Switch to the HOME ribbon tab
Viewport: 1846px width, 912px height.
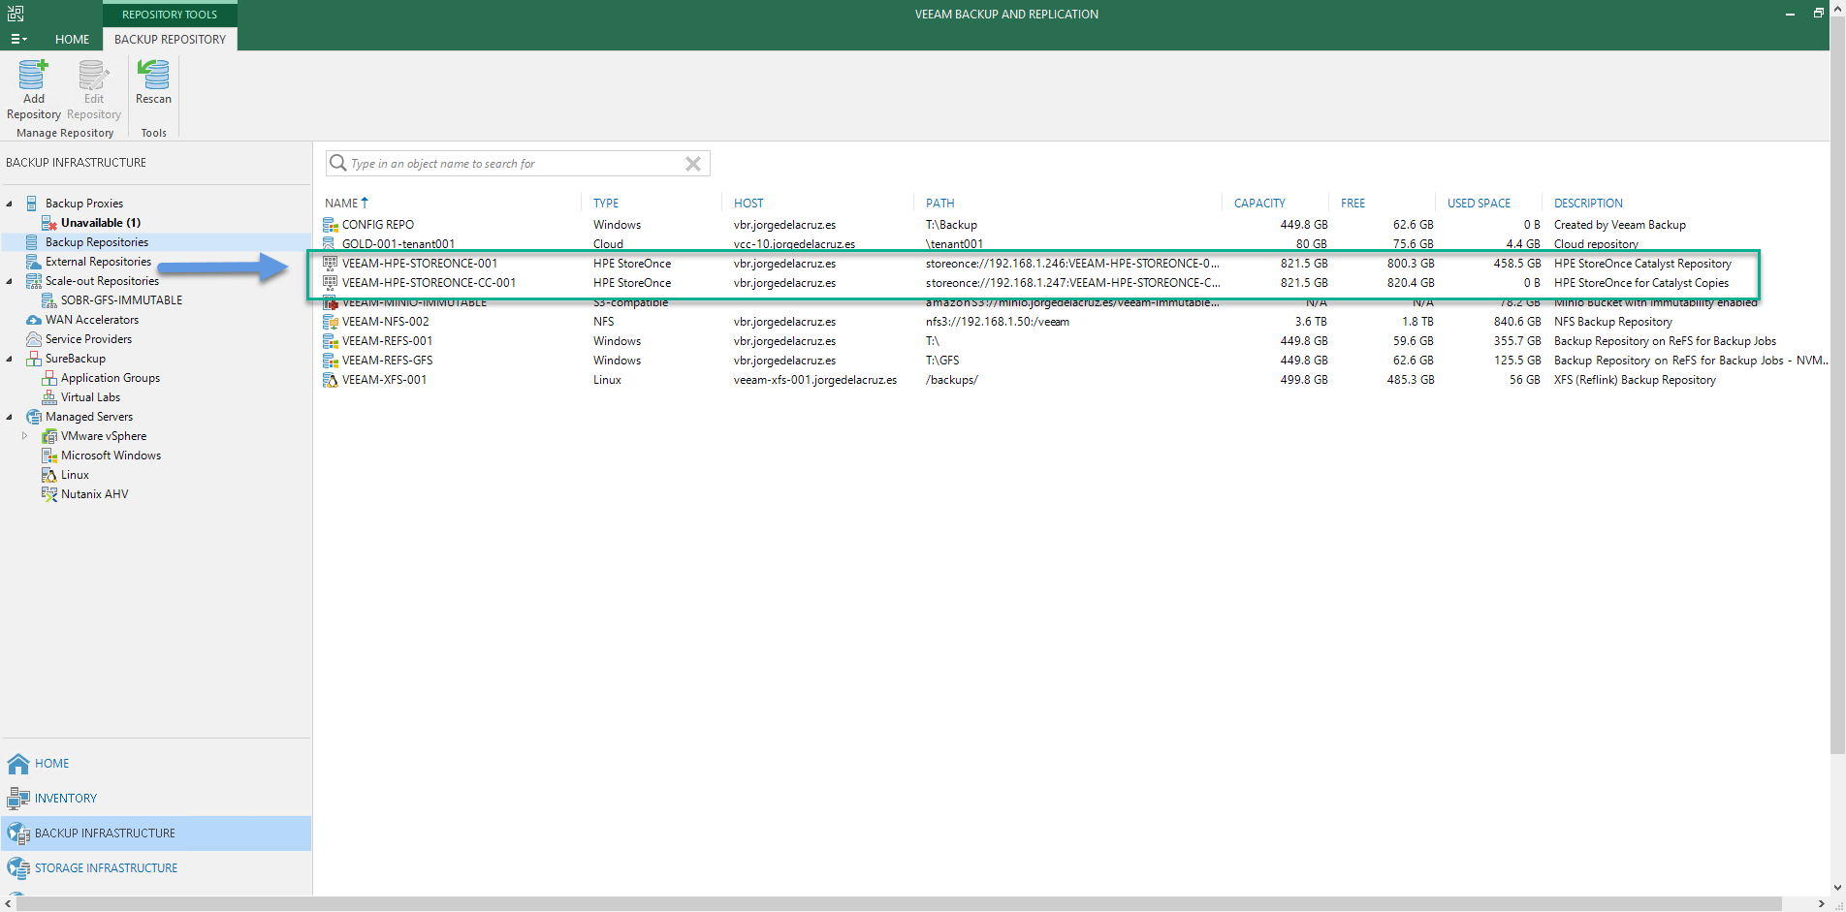pos(72,40)
